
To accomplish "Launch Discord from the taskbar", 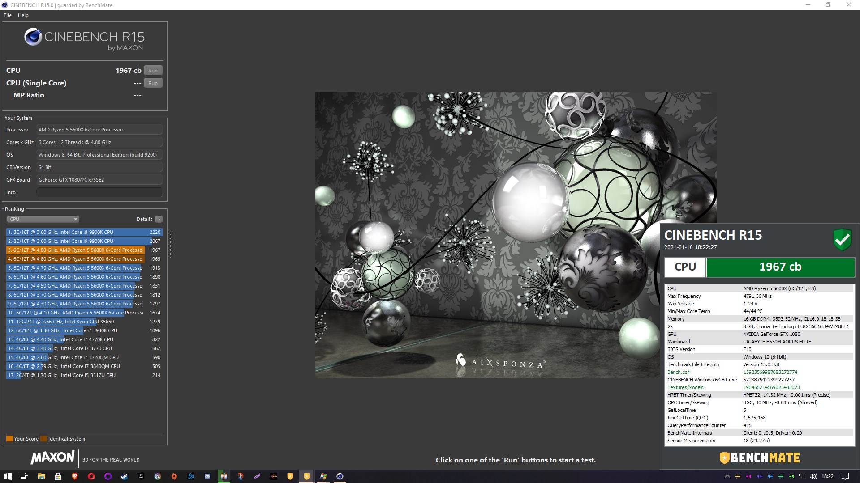I will tap(207, 476).
